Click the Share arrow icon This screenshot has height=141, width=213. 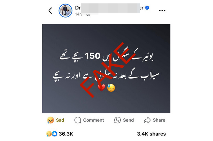click(147, 120)
